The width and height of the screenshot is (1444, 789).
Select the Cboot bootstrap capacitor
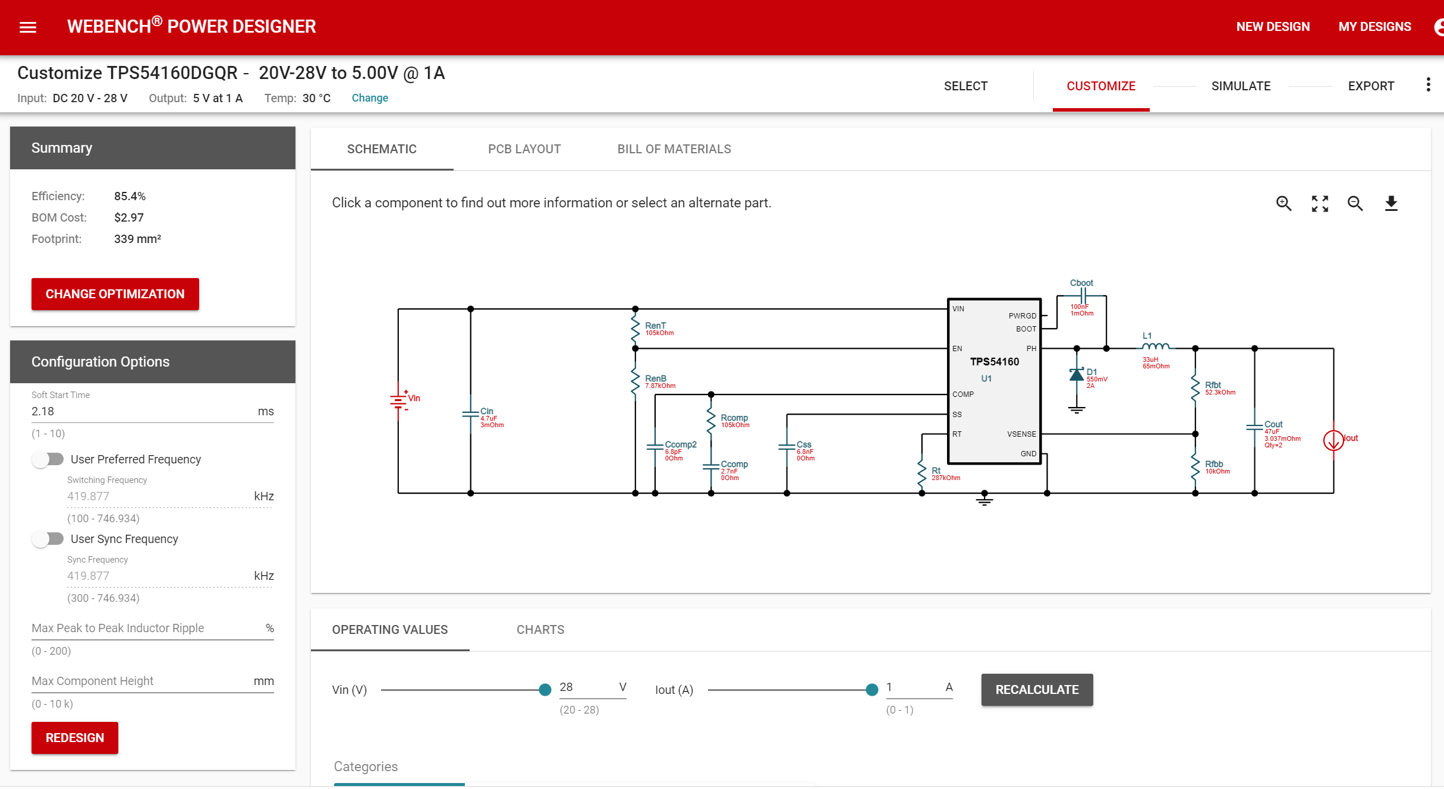tap(1082, 296)
